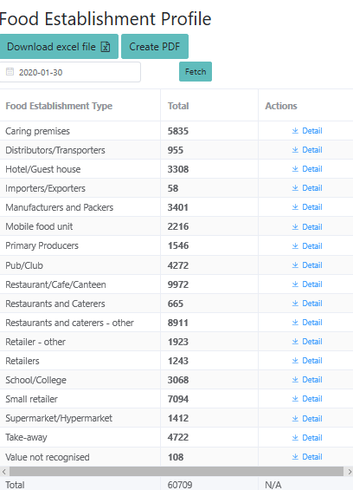This screenshot has width=353, height=490.
Task: Click the horizontal scrollbar thumb
Action: point(176,471)
